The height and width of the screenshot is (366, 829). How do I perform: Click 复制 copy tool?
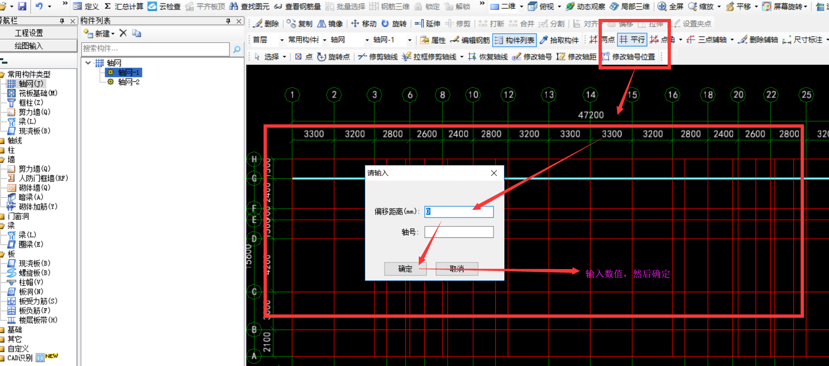pos(300,24)
